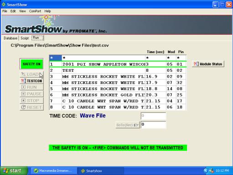Switch to Macromedia Dreamweaver in the taskbar

click(53, 171)
